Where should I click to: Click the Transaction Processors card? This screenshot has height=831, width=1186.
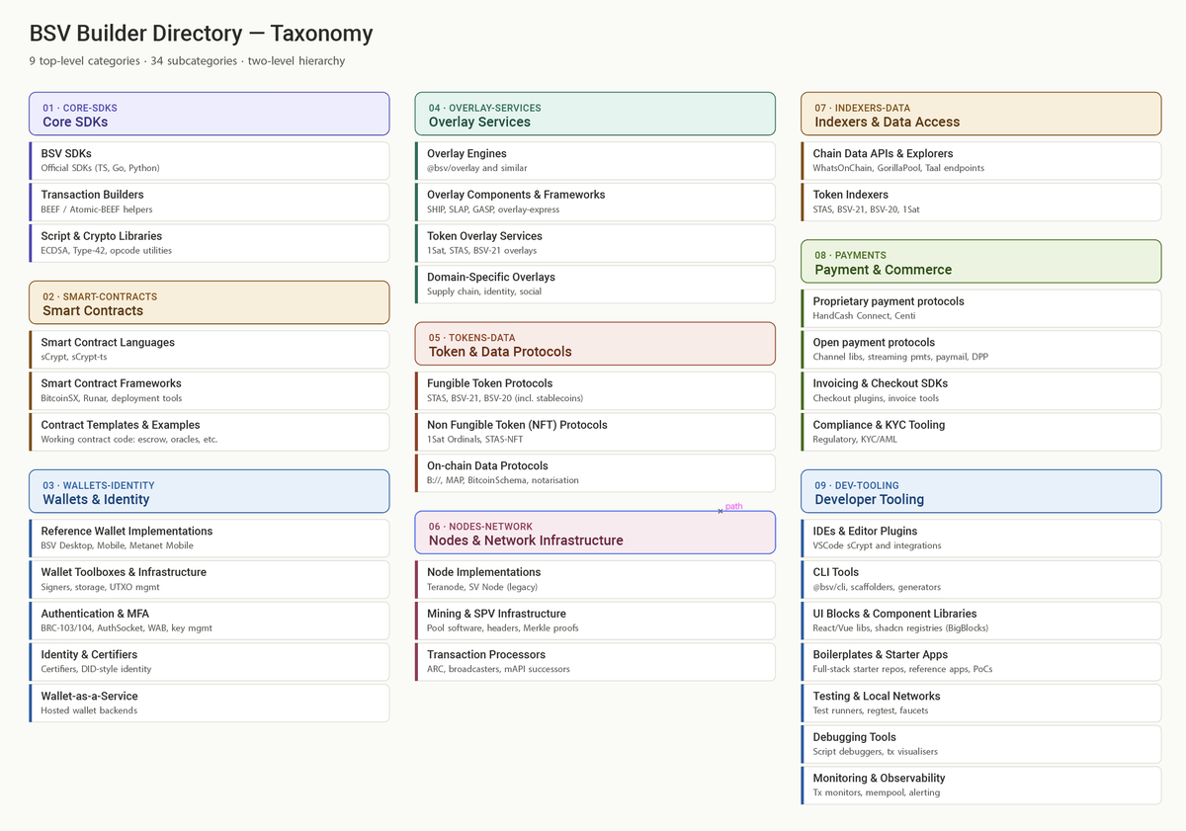click(x=595, y=662)
